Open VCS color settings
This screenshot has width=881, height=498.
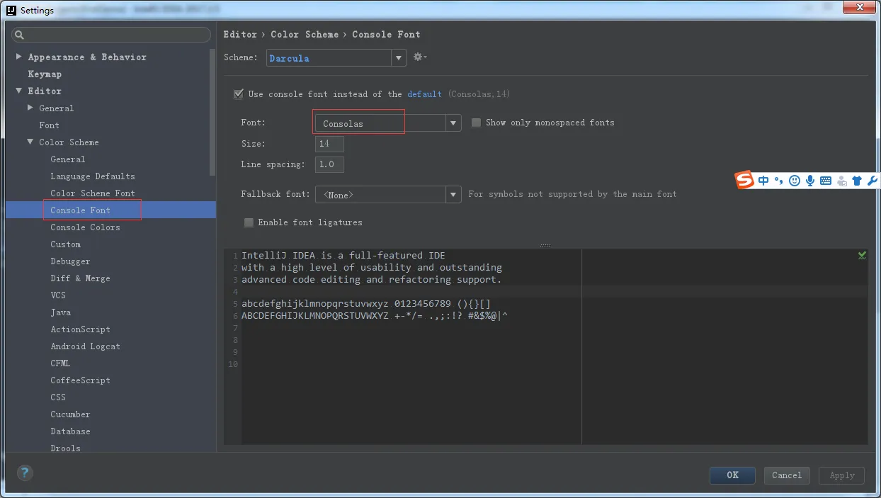pyautogui.click(x=57, y=295)
